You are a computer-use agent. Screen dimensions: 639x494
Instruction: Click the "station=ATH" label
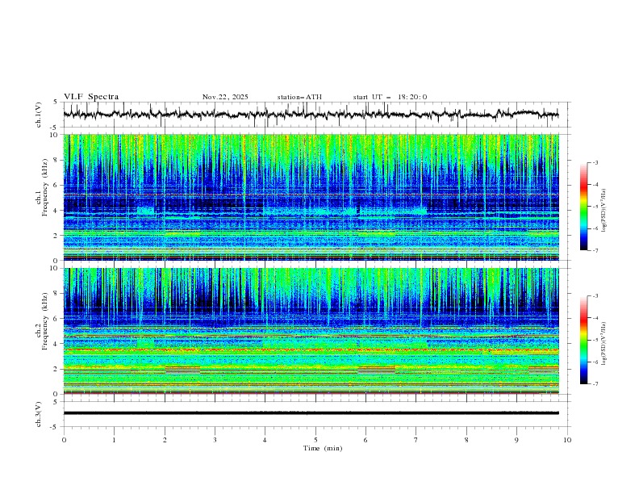click(299, 97)
